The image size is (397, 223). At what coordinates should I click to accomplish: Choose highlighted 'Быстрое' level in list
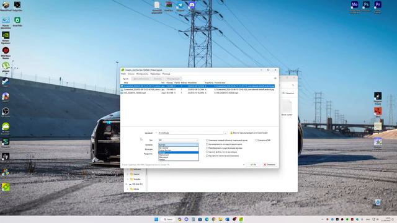[x=178, y=152]
